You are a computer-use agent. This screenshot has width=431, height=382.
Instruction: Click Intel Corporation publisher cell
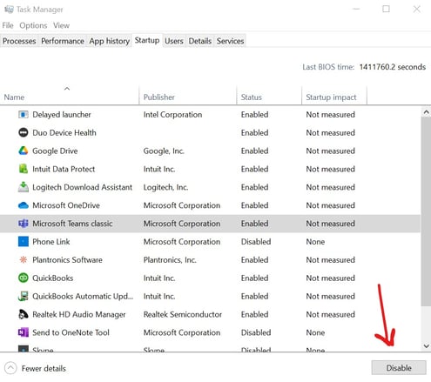pos(172,115)
